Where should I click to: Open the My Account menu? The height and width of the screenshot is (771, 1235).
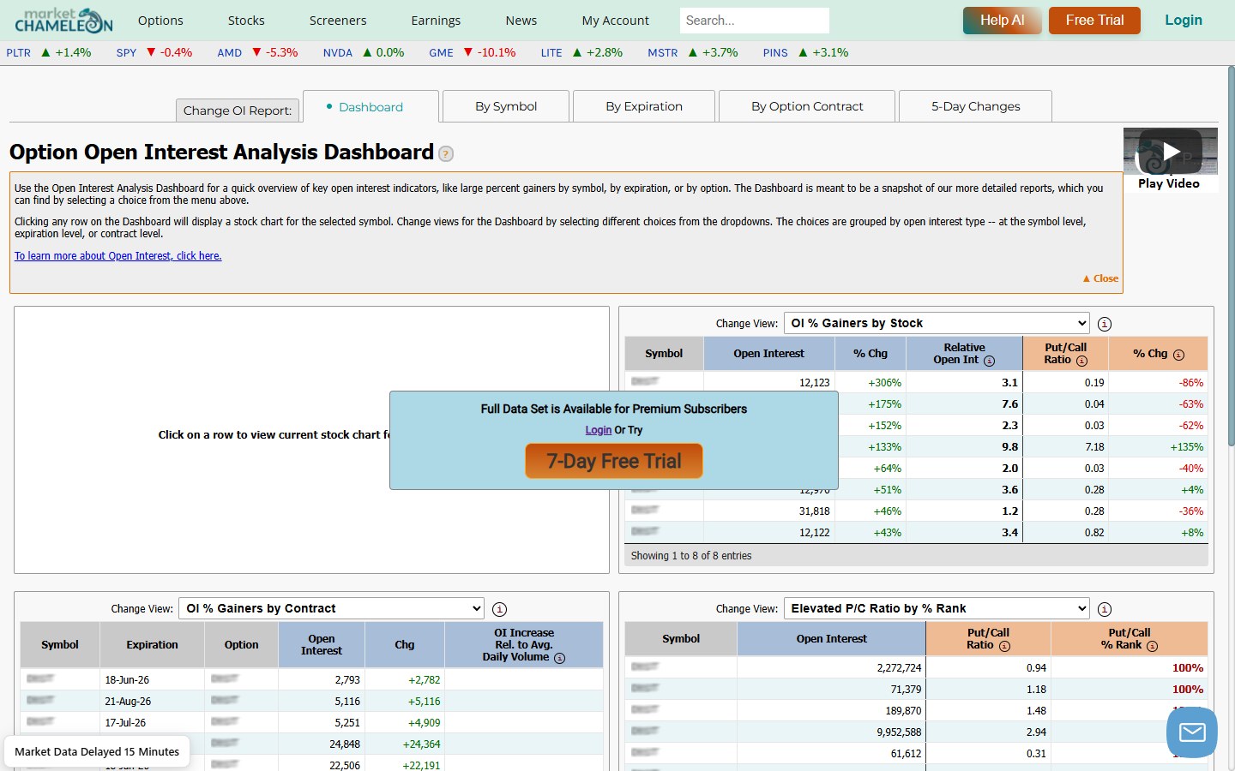(615, 21)
